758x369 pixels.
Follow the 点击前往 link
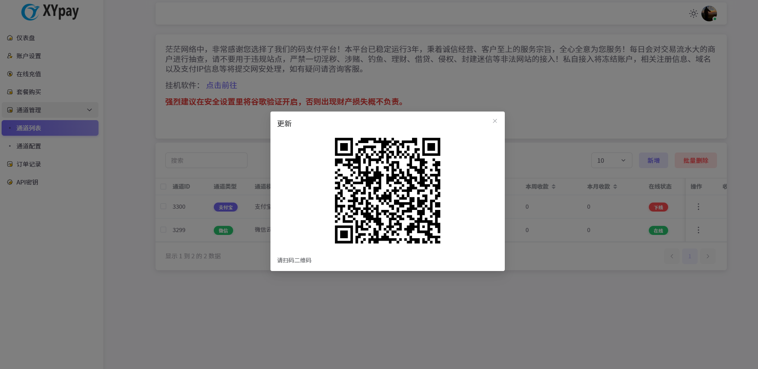(x=222, y=85)
